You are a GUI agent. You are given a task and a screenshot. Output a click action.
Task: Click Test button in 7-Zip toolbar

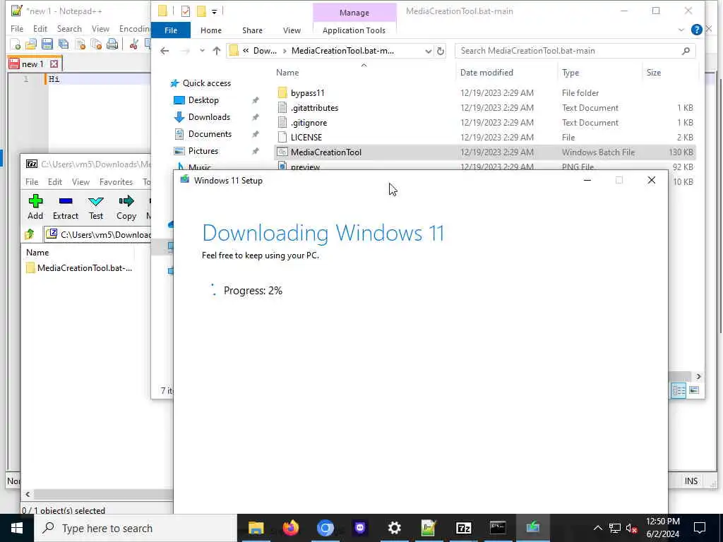pyautogui.click(x=96, y=207)
